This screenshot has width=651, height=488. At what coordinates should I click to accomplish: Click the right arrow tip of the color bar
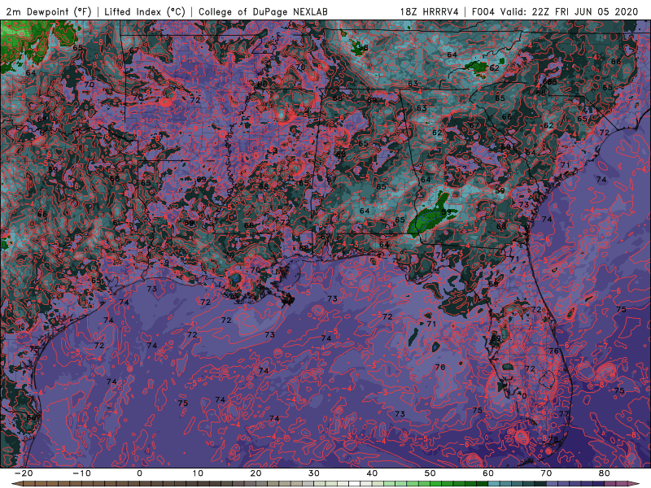[x=636, y=483]
